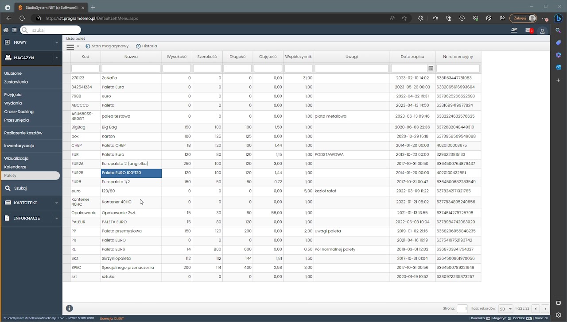This screenshot has width=567, height=322.
Task: Click the airplane icon in the header
Action: click(514, 30)
